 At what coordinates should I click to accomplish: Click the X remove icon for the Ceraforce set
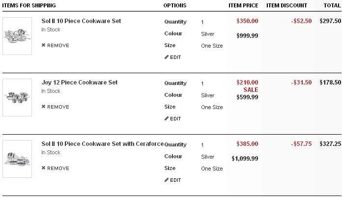click(x=44, y=169)
